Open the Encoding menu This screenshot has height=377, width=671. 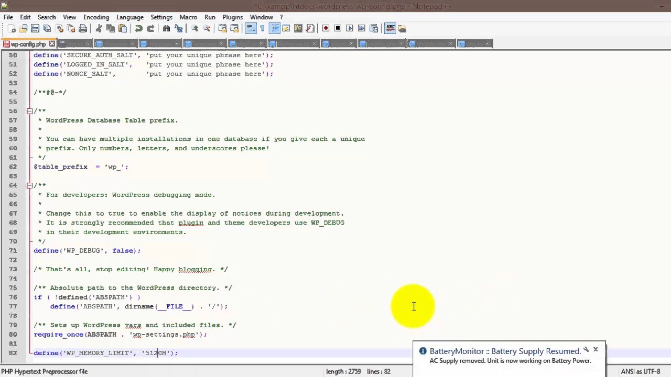tap(96, 17)
